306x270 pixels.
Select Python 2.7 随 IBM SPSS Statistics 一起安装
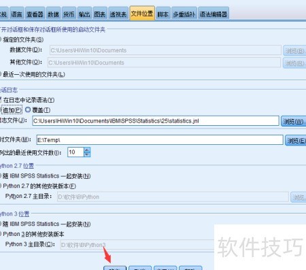click(x=46, y=176)
